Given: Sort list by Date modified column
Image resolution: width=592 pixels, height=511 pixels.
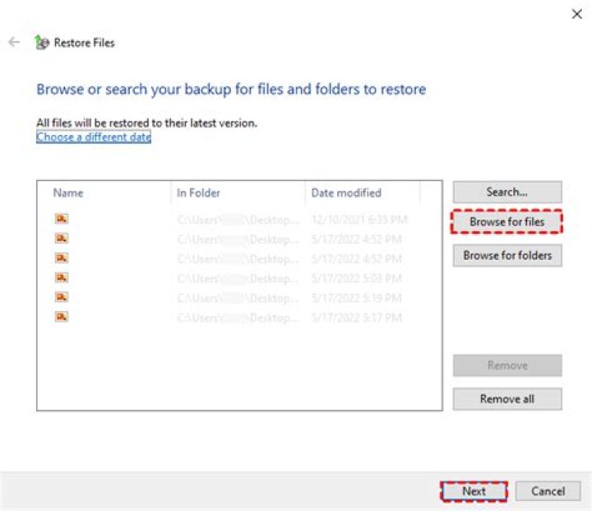Looking at the screenshot, I should (346, 193).
